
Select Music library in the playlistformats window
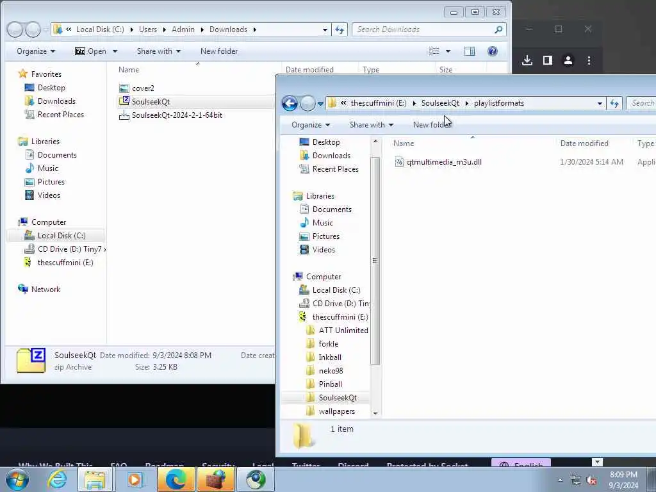click(323, 223)
